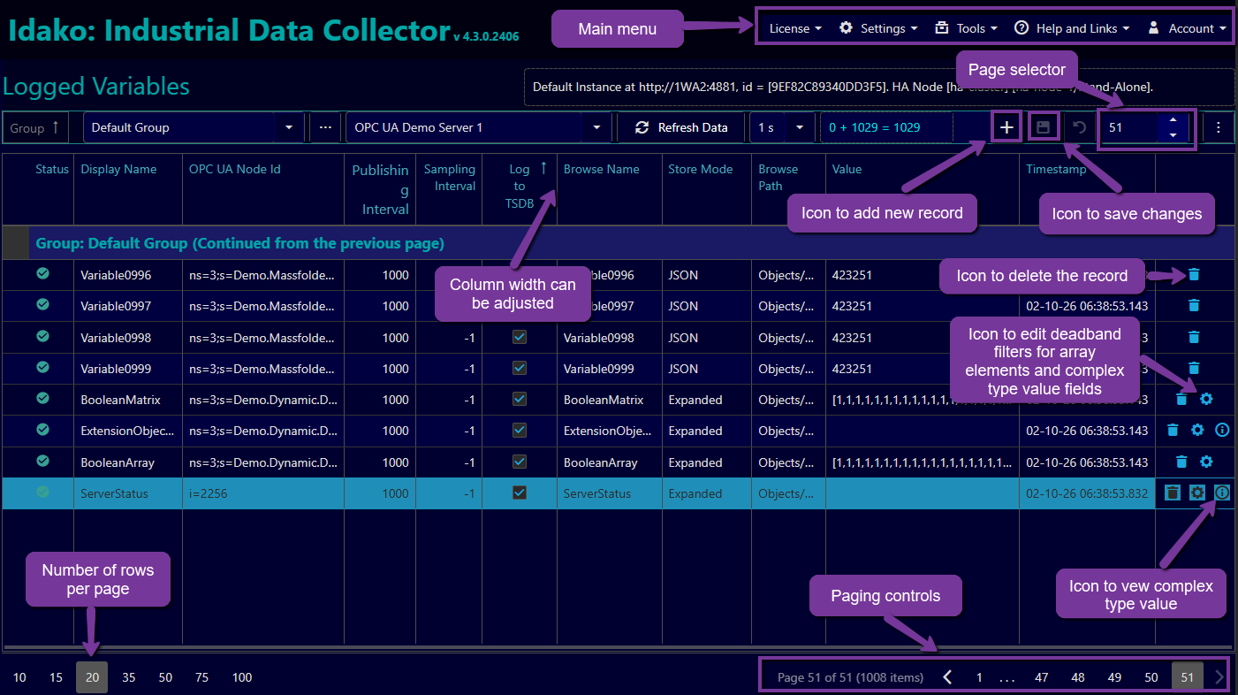Delete the Variable0997 record with trash icon

(1194, 306)
